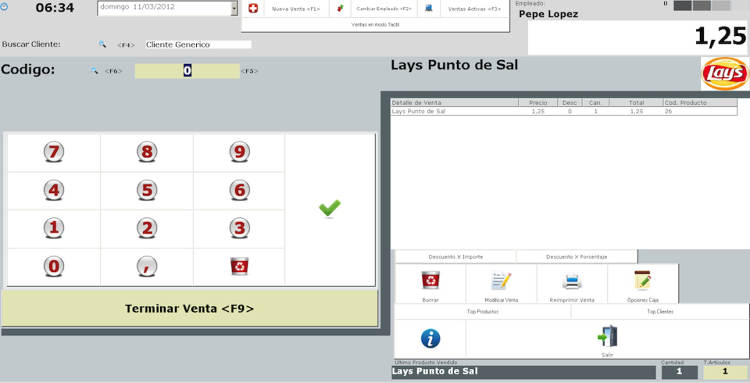Screen dimensions: 750x383
Task: Click the Can. column header
Action: 595,102
